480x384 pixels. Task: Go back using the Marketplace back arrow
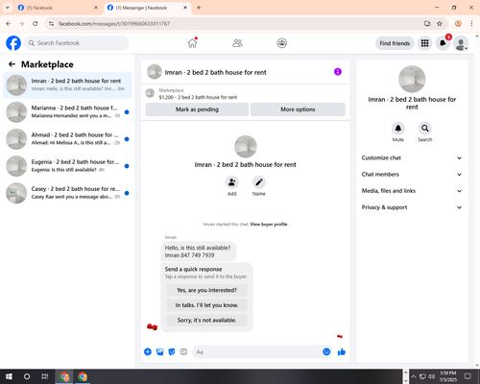(12, 64)
